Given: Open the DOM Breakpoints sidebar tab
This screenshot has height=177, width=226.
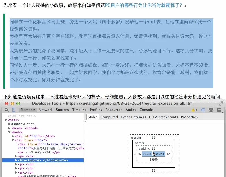Looking at the screenshot, I should coord(163,117).
